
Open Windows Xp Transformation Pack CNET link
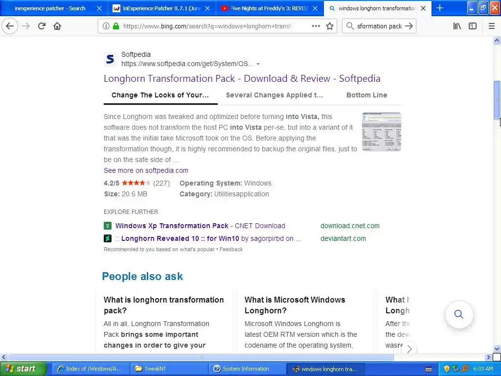[x=200, y=226]
